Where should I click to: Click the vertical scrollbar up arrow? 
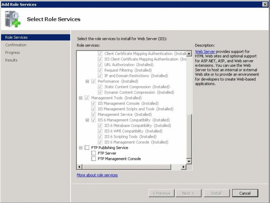(x=189, y=54)
